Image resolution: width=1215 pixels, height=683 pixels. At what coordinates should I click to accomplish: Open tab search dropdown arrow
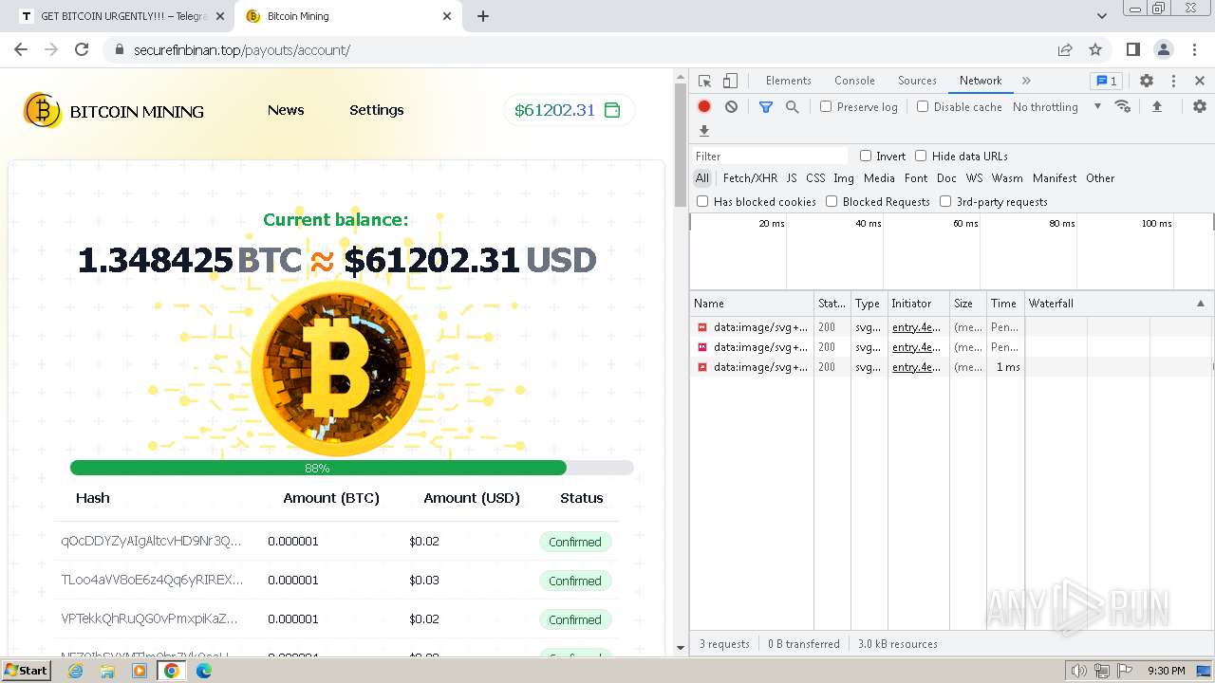tap(1102, 16)
